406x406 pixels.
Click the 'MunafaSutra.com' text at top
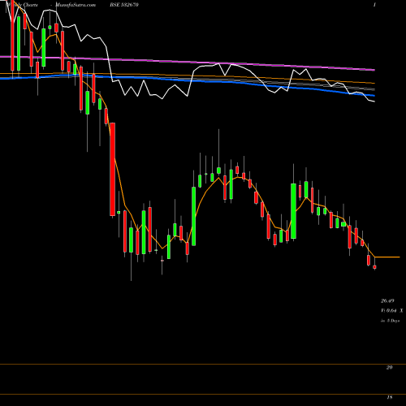click(76, 5)
